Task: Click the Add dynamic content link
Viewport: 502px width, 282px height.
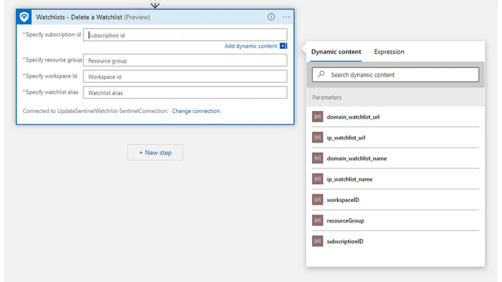Action: [x=251, y=46]
